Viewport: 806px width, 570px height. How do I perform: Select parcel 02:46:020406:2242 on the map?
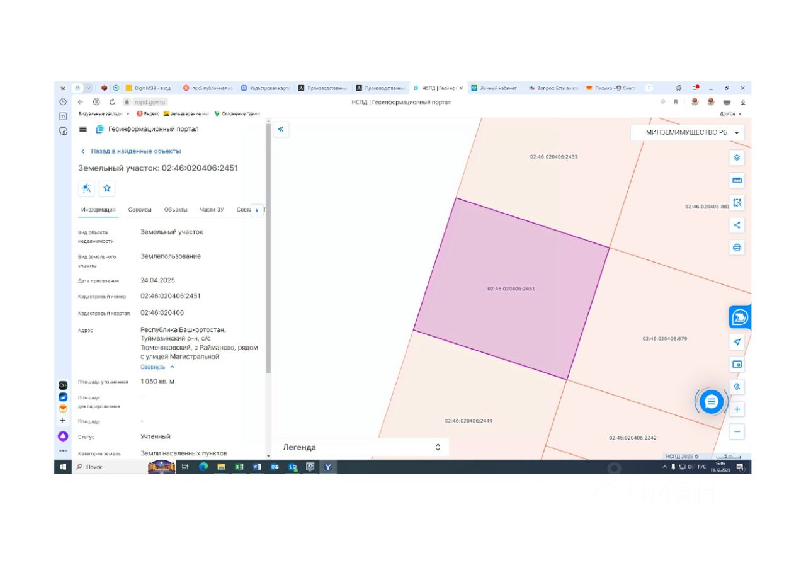pyautogui.click(x=633, y=437)
